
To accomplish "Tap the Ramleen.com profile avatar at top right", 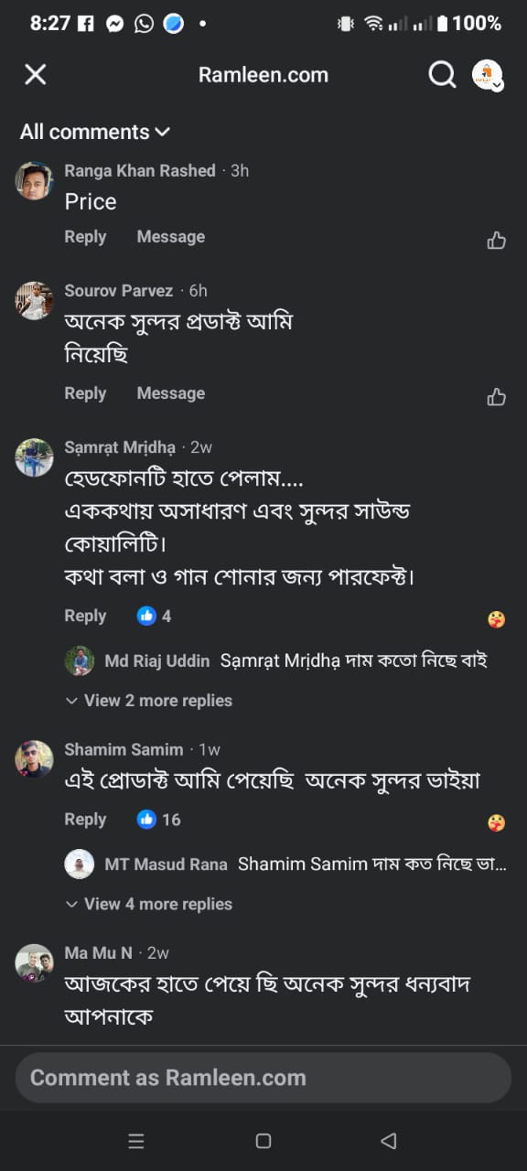I will click(487, 75).
